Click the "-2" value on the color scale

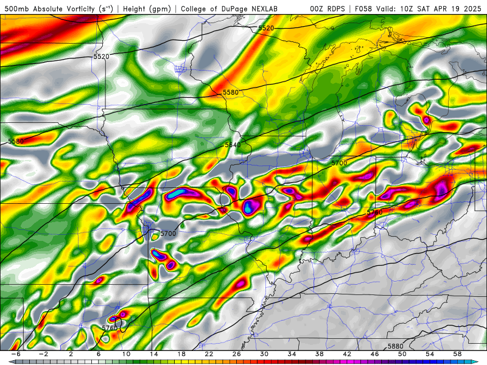[x=43, y=354]
